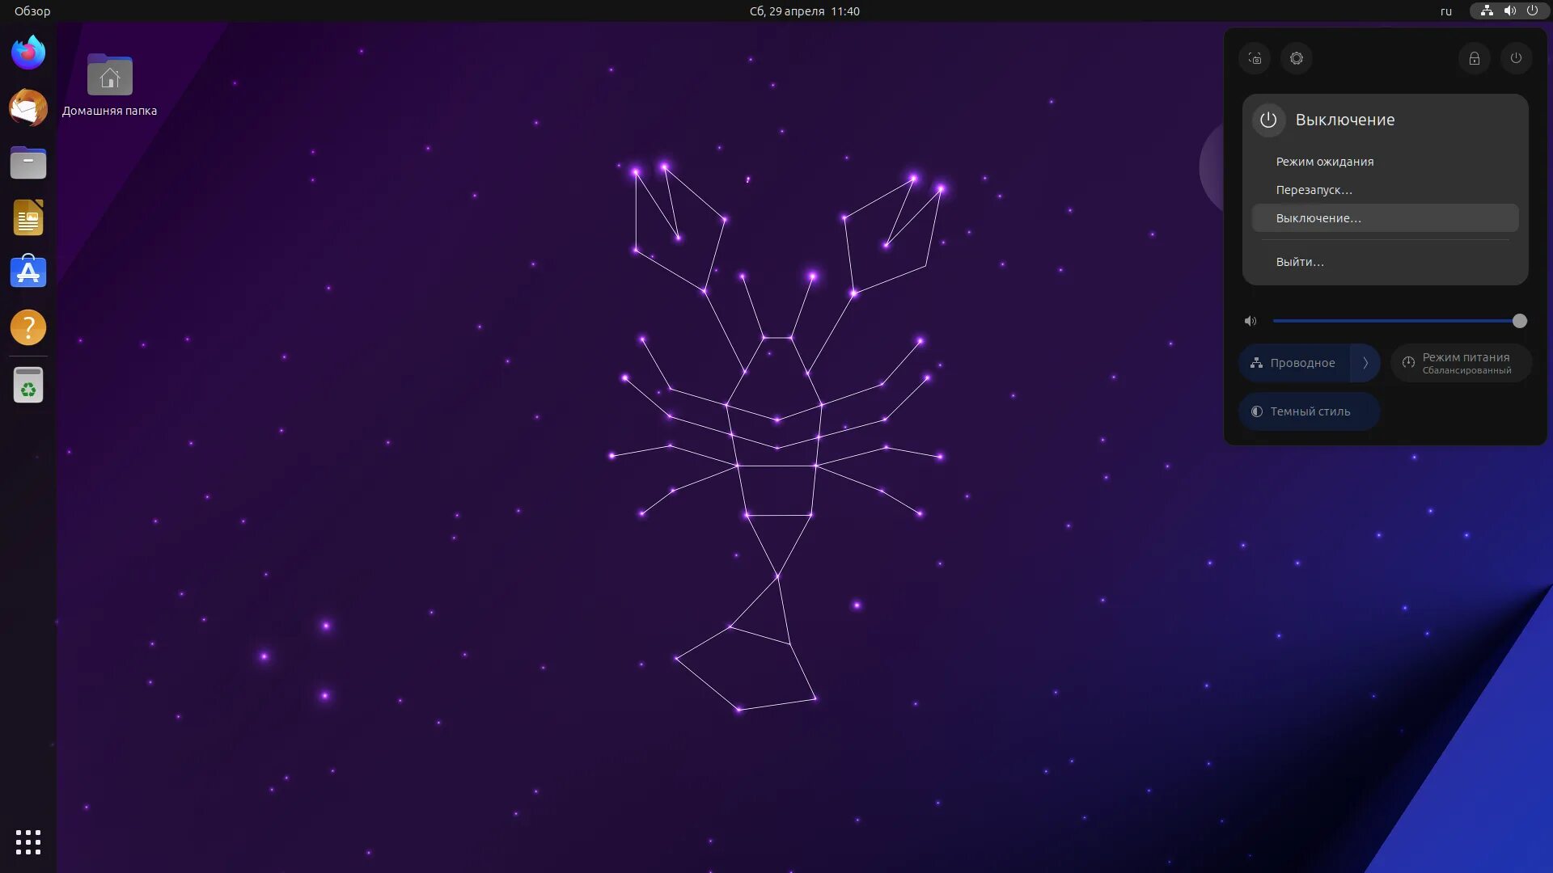1553x873 pixels.
Task: Toggle the Проводное wired connection
Action: (1294, 363)
